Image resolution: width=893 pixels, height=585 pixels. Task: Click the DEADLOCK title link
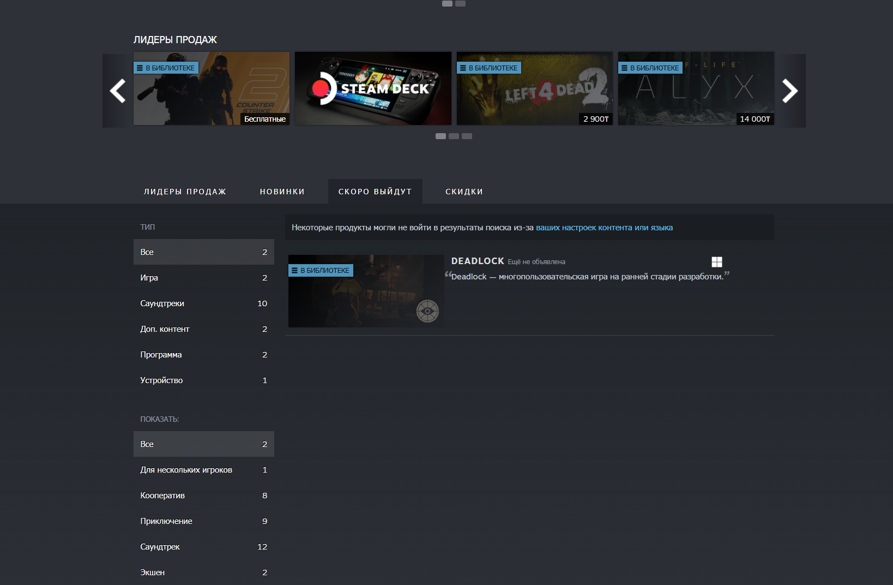(x=478, y=261)
